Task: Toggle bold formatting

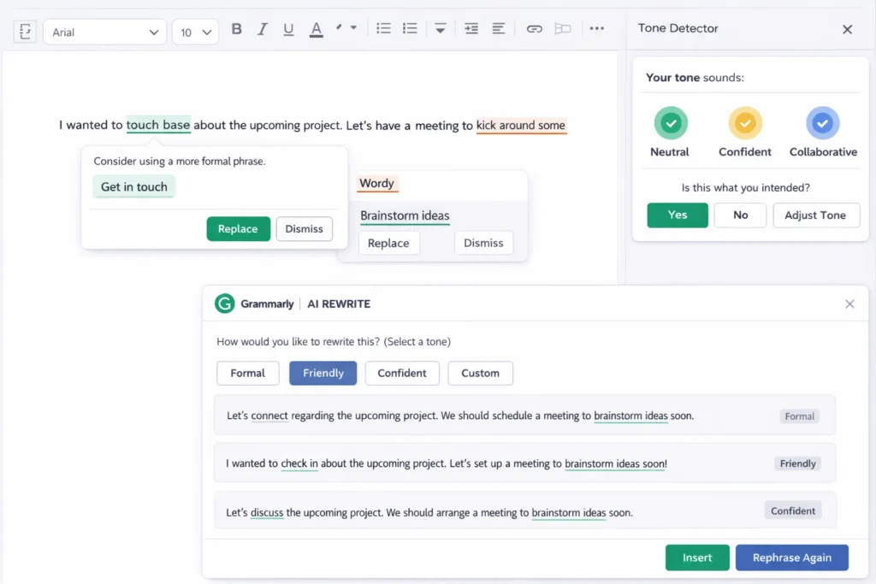Action: [x=236, y=28]
